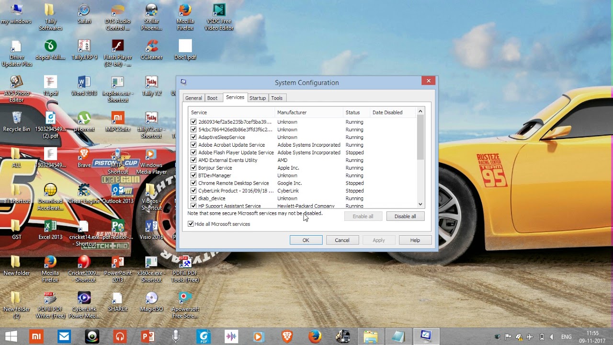Open Flash Player (32-bit) shortcut
This screenshot has height=345, width=613.
coord(118,53)
